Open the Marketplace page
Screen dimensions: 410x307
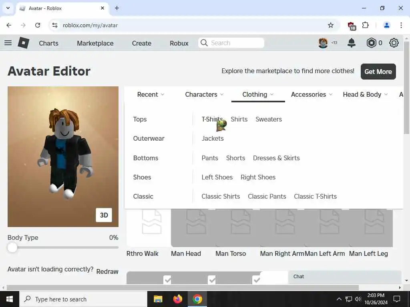95,43
